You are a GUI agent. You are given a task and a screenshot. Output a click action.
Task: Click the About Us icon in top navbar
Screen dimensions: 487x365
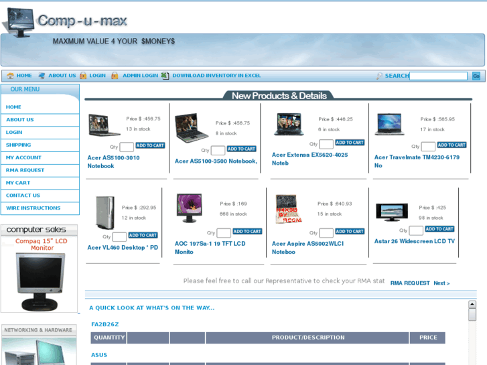tap(42, 76)
